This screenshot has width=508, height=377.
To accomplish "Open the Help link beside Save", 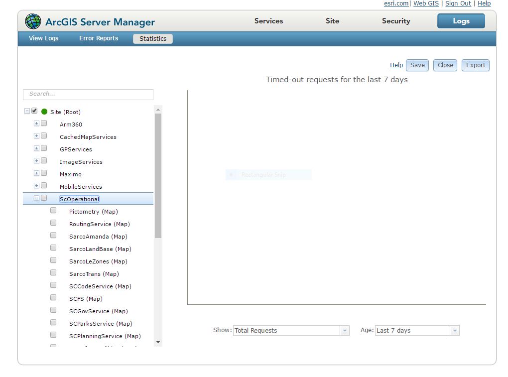I will point(396,65).
